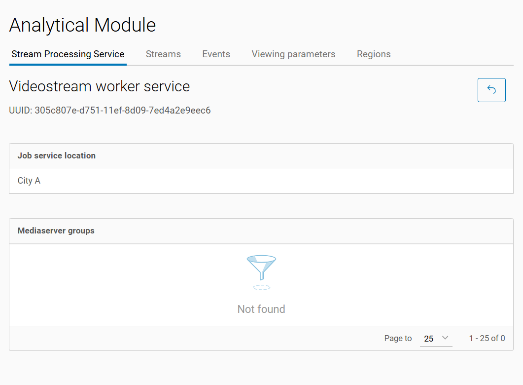The width and height of the screenshot is (523, 385).
Task: Click the 305c807e UUID value
Action: (x=123, y=111)
